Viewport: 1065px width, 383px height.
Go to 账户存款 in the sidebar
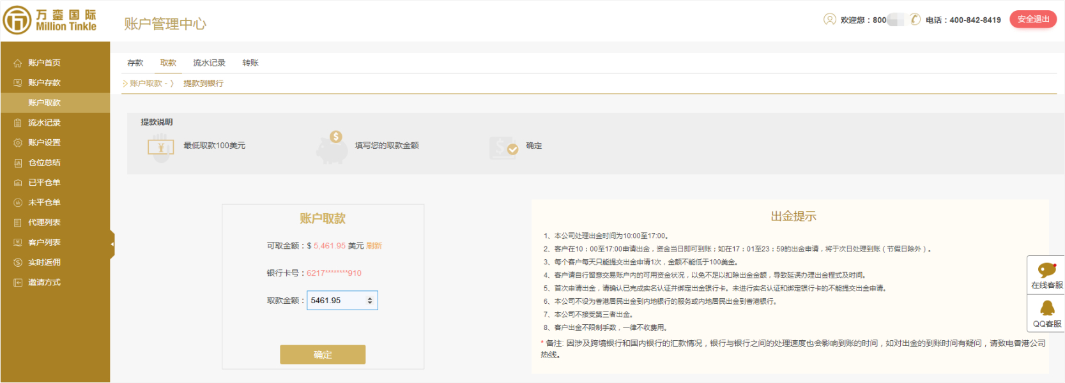[x=44, y=83]
